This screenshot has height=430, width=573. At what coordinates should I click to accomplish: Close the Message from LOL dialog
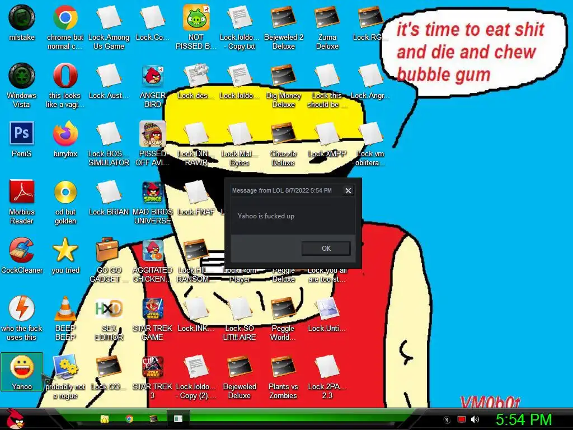(348, 190)
